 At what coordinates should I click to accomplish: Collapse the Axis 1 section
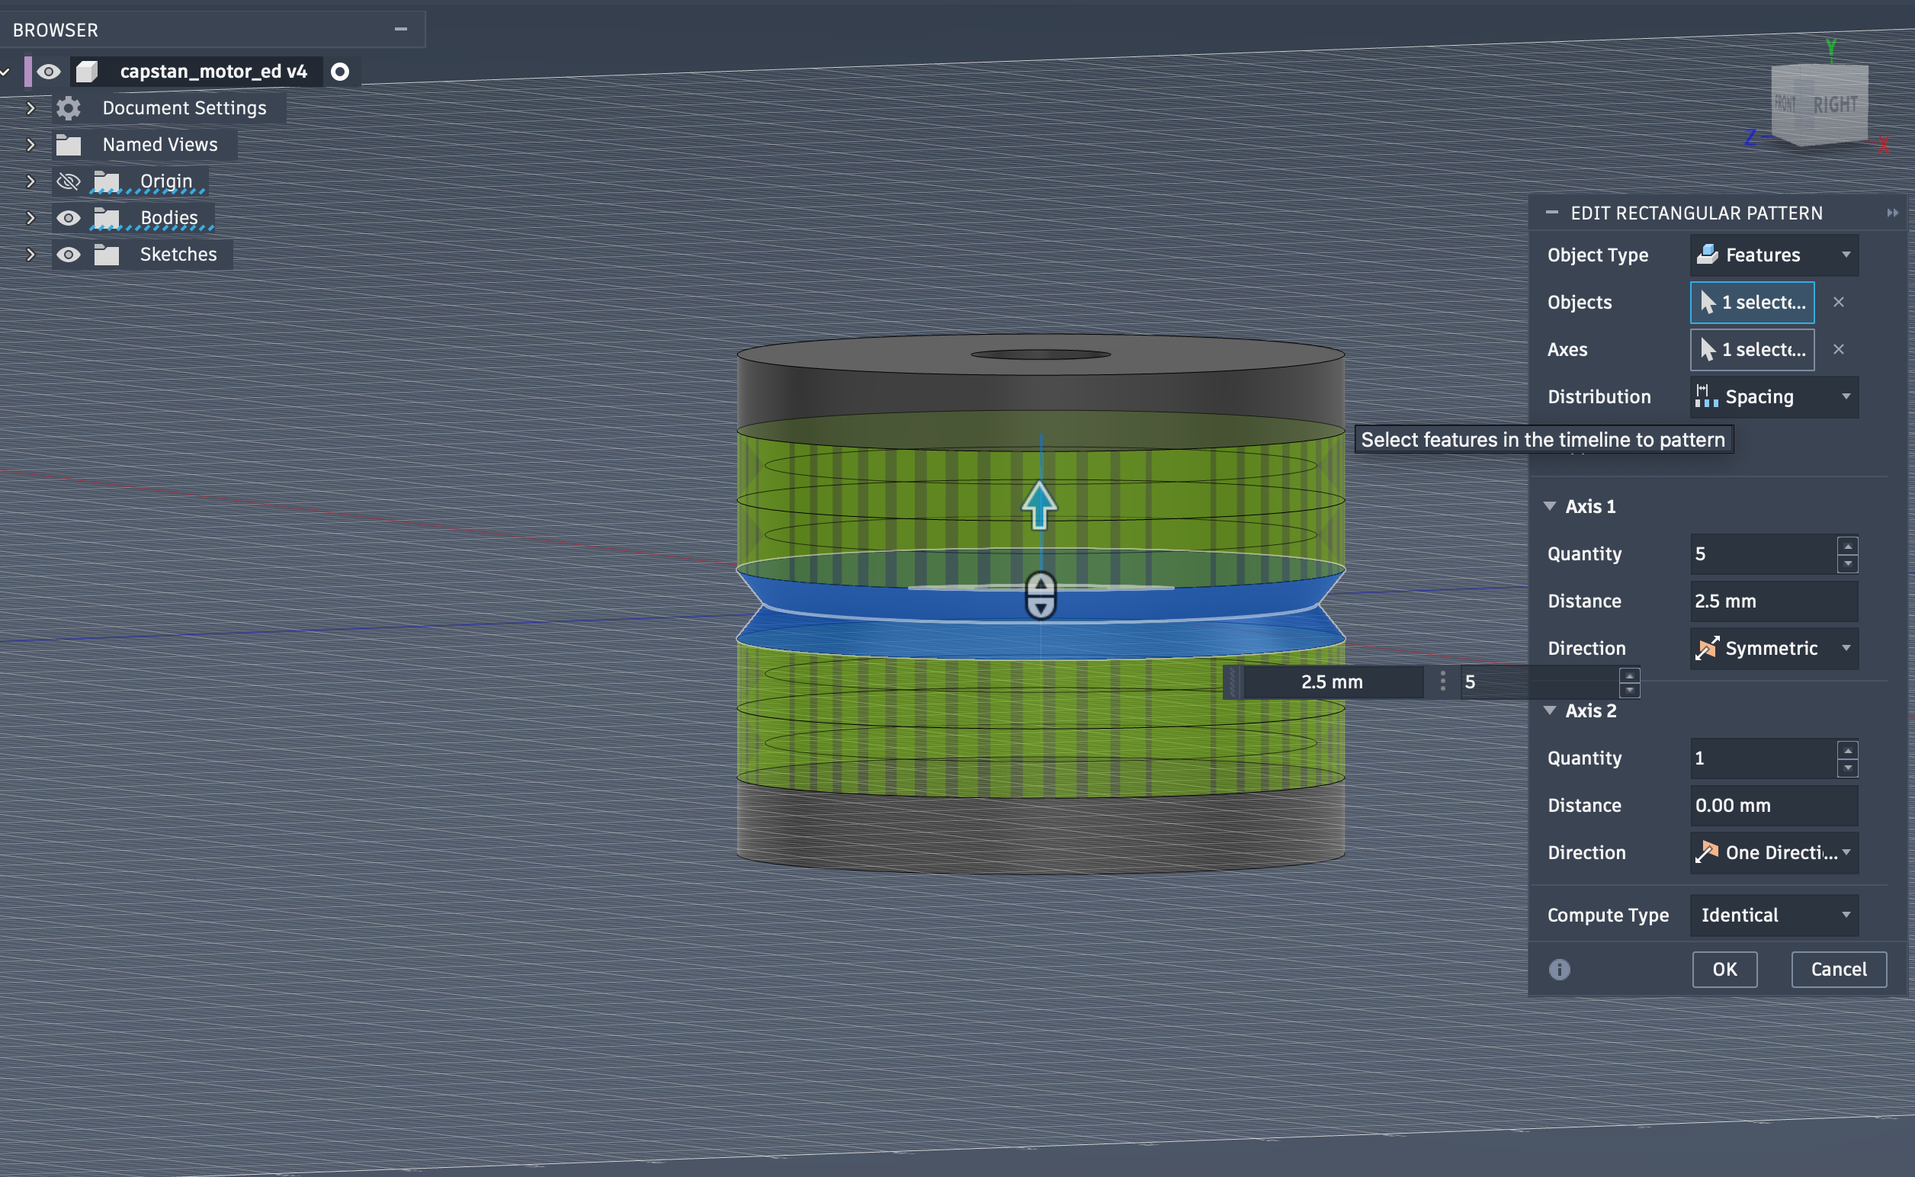pyautogui.click(x=1550, y=506)
